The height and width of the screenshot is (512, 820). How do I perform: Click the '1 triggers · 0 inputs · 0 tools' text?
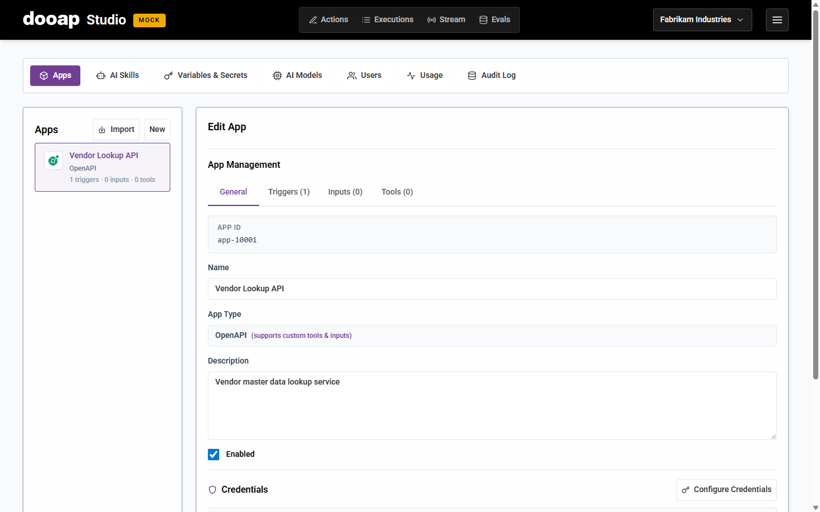(112, 180)
